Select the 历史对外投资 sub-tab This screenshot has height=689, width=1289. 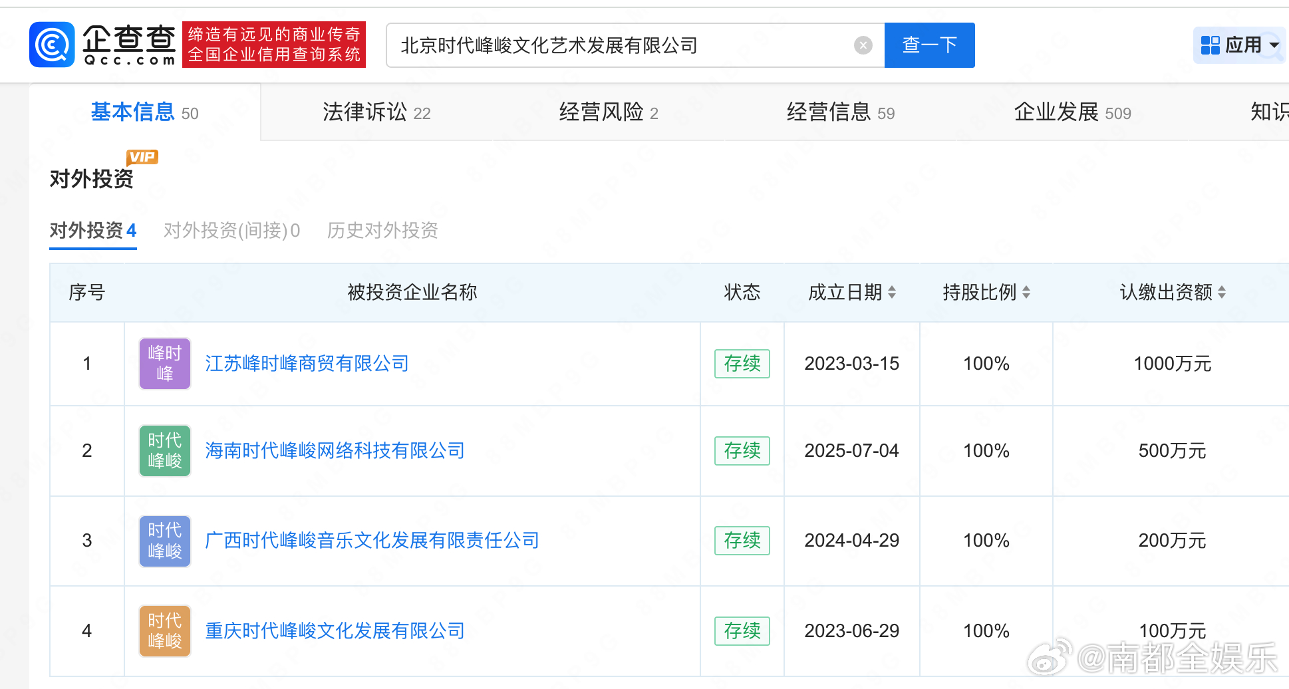tap(382, 231)
